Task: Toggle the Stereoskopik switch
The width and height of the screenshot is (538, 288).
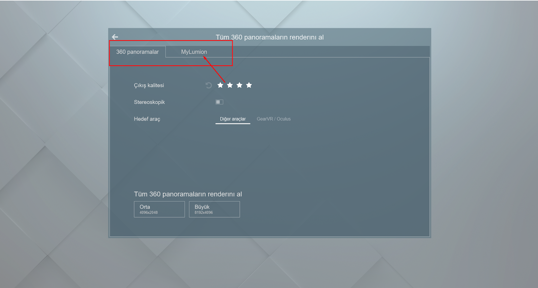Action: [x=219, y=102]
